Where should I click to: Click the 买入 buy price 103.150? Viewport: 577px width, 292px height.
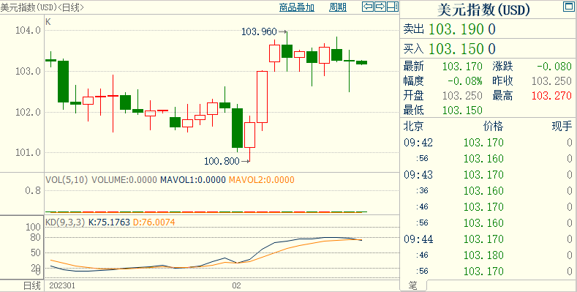462,49
